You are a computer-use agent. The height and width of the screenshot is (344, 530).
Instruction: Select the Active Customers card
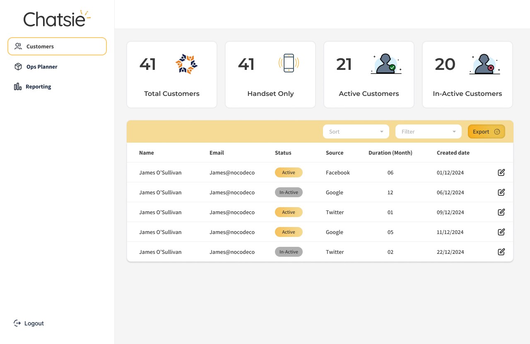369,74
